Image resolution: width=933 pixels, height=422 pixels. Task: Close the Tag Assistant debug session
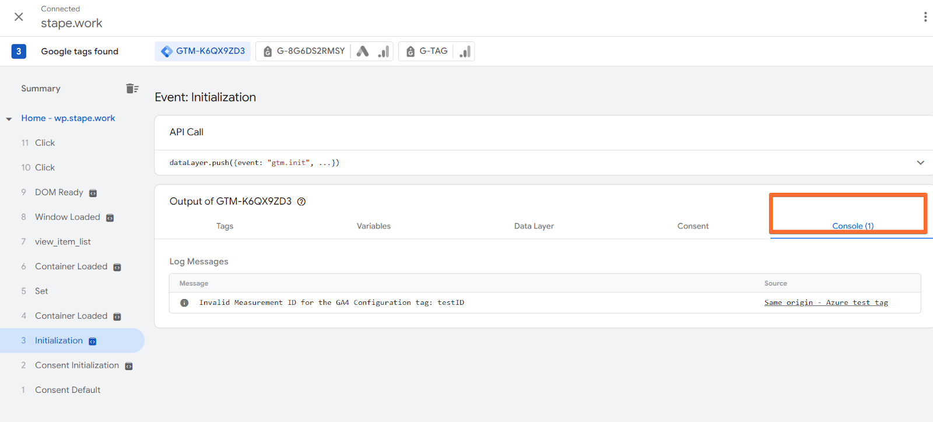[x=19, y=17]
